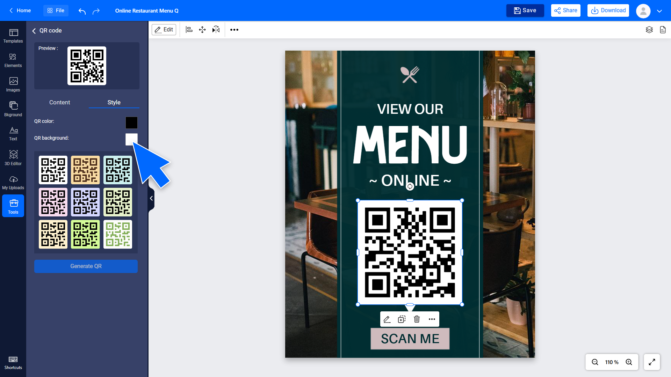Switch to the Content tab

pos(59,102)
